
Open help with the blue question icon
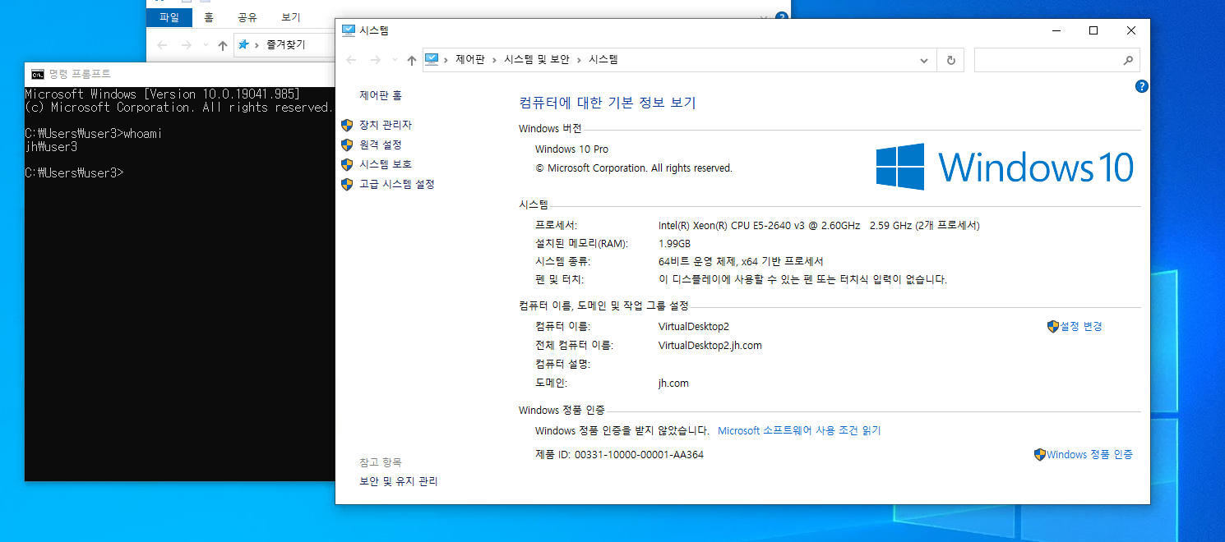pos(1141,86)
